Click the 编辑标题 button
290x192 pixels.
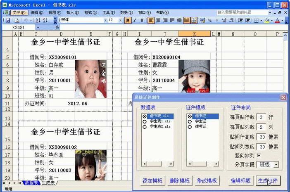tap(240, 180)
